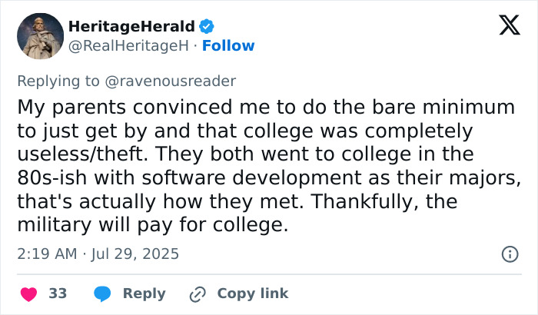Follow the RealHeritageH account
The height and width of the screenshot is (315, 538).
point(228,45)
